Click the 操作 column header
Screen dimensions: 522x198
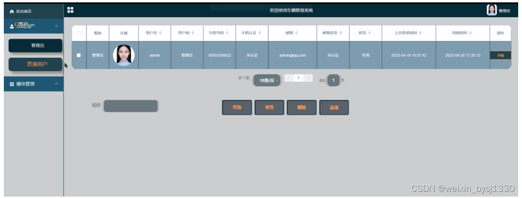[x=501, y=33]
